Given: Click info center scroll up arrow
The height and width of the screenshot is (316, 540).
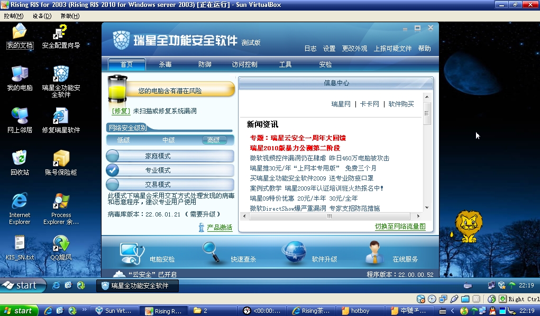Looking at the screenshot, I should (x=427, y=97).
